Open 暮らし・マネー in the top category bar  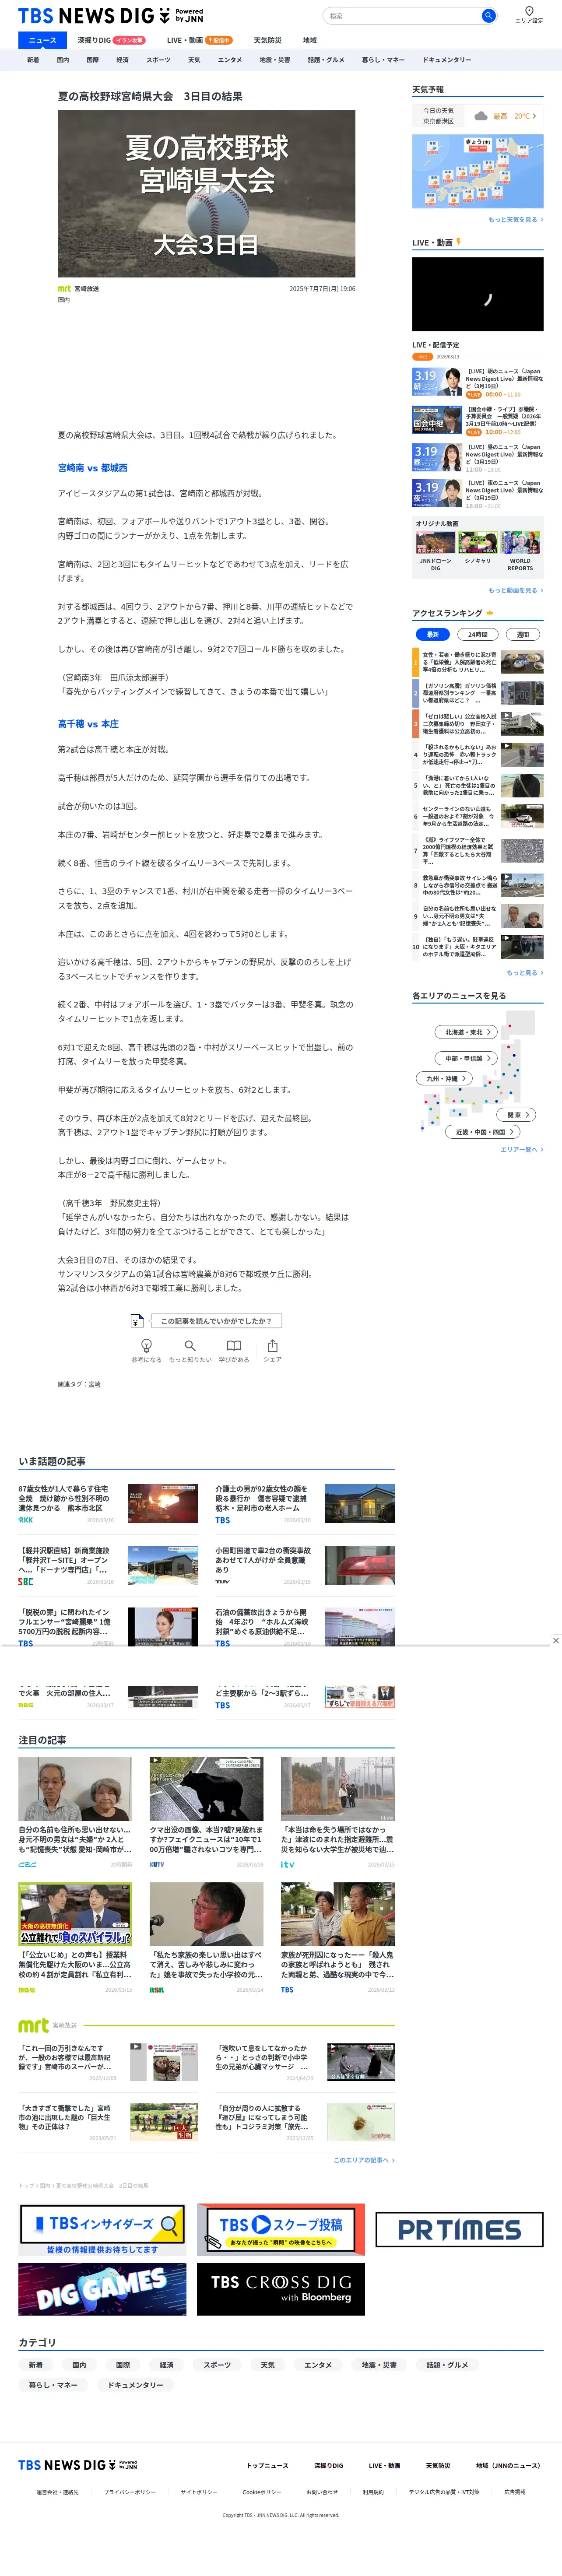[x=383, y=60]
